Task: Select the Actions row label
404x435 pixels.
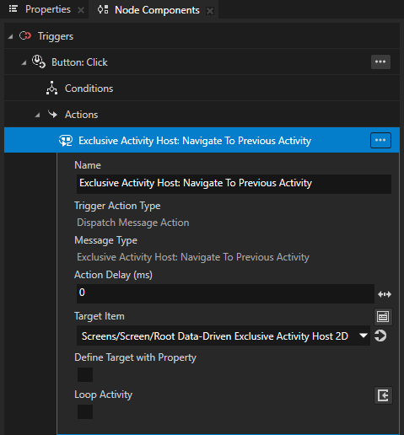Action: [x=81, y=115]
